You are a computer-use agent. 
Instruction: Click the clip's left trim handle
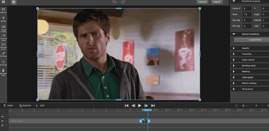[141, 121]
